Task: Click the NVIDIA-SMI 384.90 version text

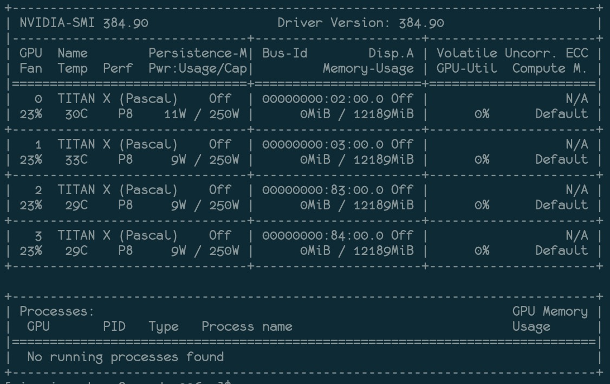Action: point(84,23)
